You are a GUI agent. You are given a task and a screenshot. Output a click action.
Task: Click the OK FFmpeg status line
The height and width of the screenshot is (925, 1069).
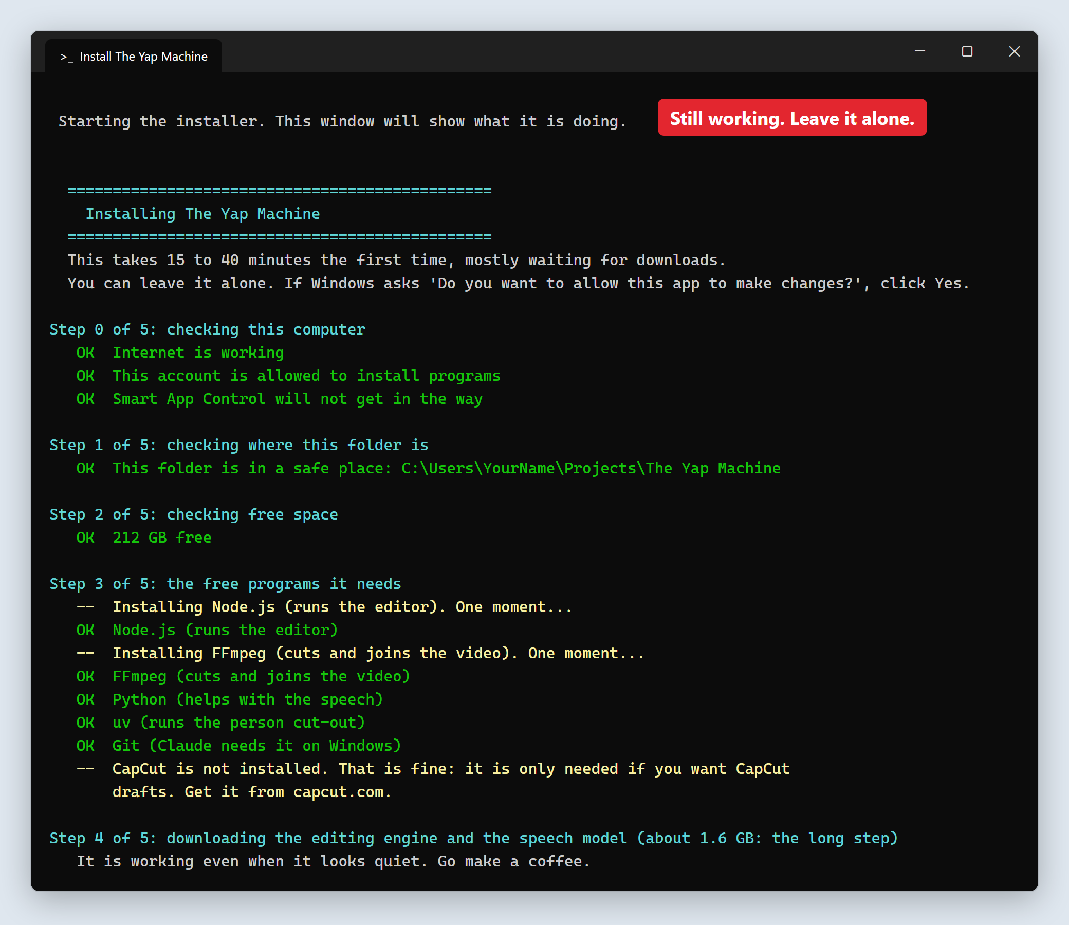tap(243, 676)
